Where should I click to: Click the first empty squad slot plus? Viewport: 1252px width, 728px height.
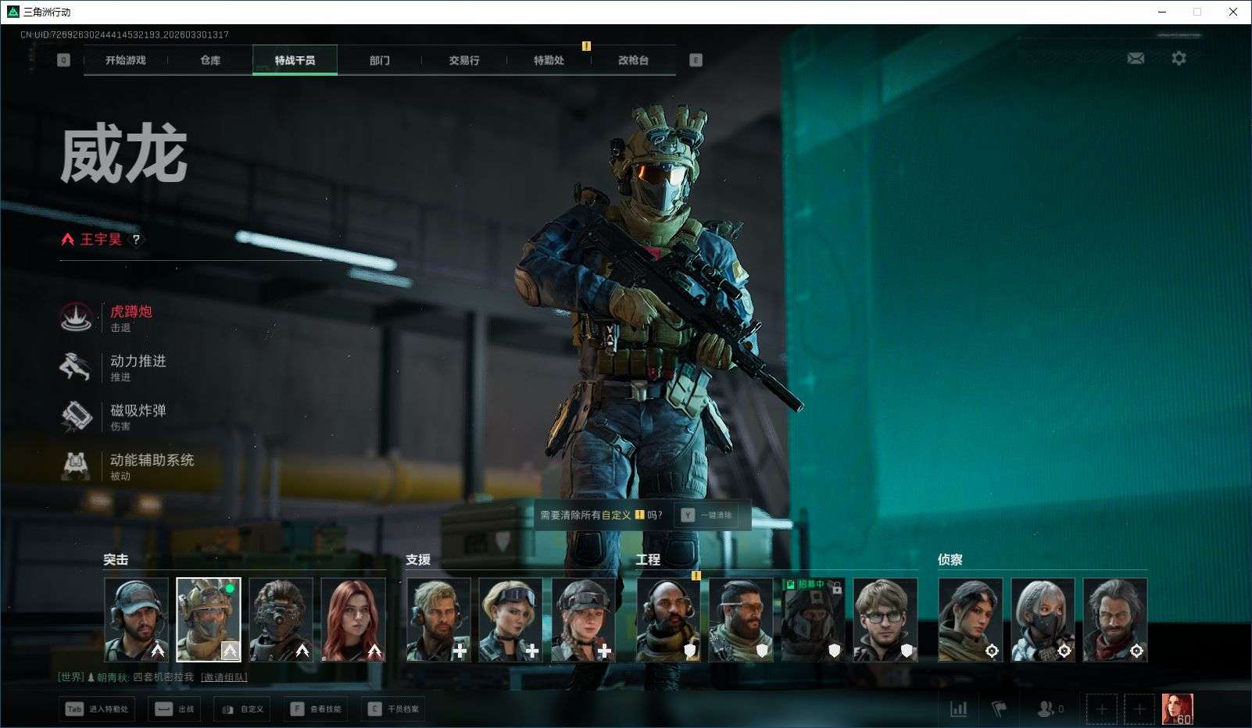[x=1101, y=709]
